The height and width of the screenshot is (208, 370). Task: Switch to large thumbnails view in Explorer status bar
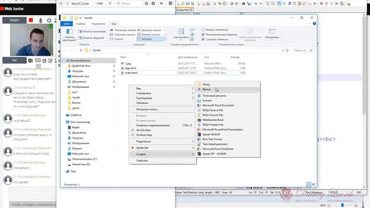click(x=313, y=184)
